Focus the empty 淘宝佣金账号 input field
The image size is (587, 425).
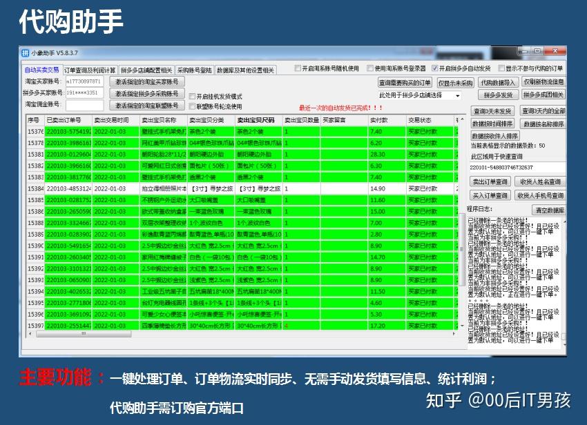click(x=85, y=105)
